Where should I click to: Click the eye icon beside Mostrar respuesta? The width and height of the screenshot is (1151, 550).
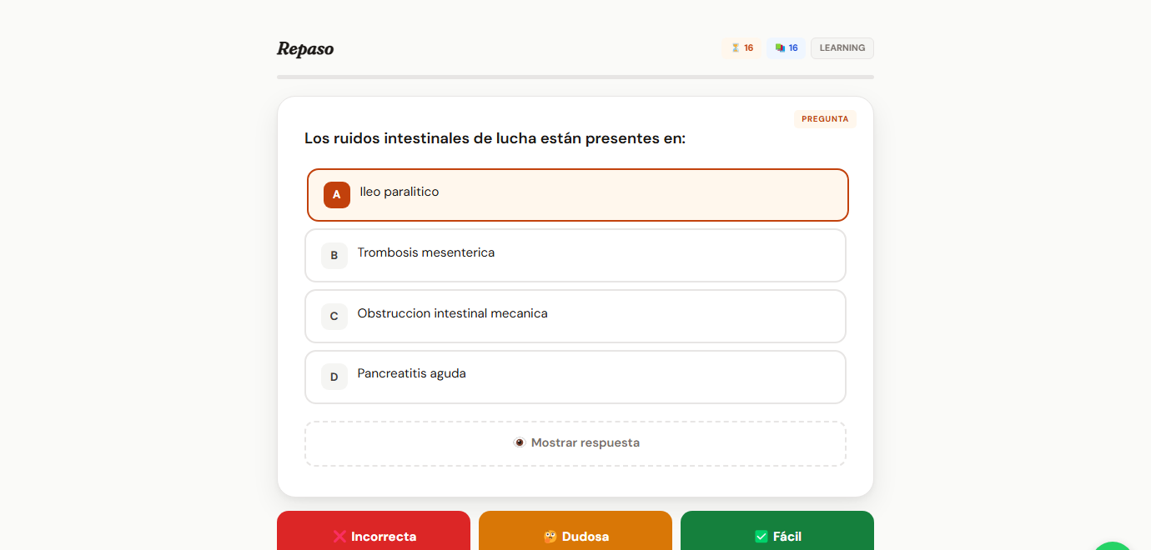pyautogui.click(x=520, y=442)
